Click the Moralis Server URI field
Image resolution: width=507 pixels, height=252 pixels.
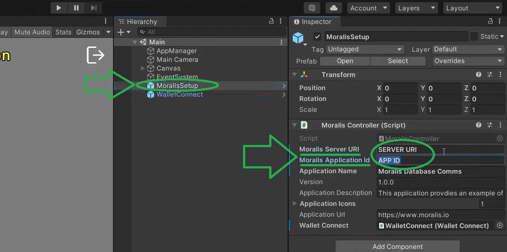(440, 149)
